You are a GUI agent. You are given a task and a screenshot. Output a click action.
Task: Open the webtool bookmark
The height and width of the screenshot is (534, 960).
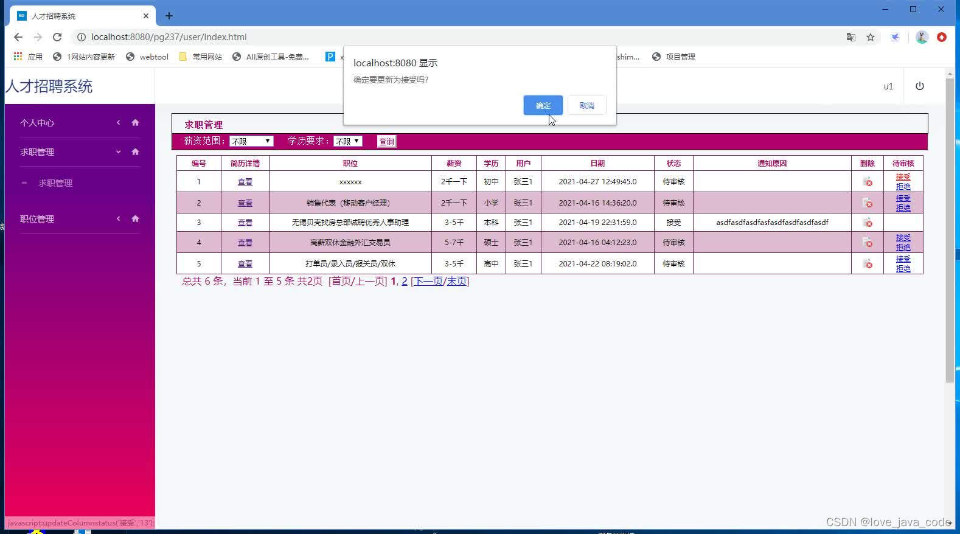click(x=147, y=57)
